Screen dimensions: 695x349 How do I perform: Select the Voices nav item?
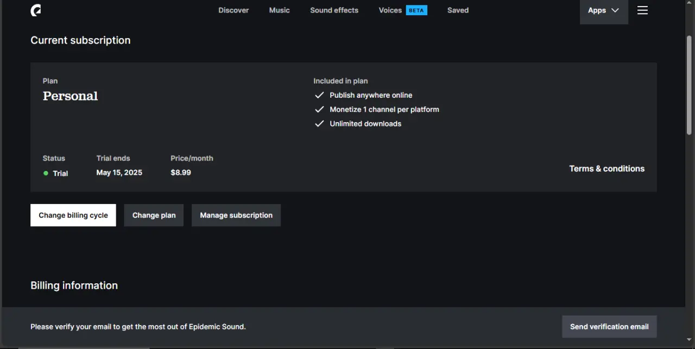(x=390, y=10)
